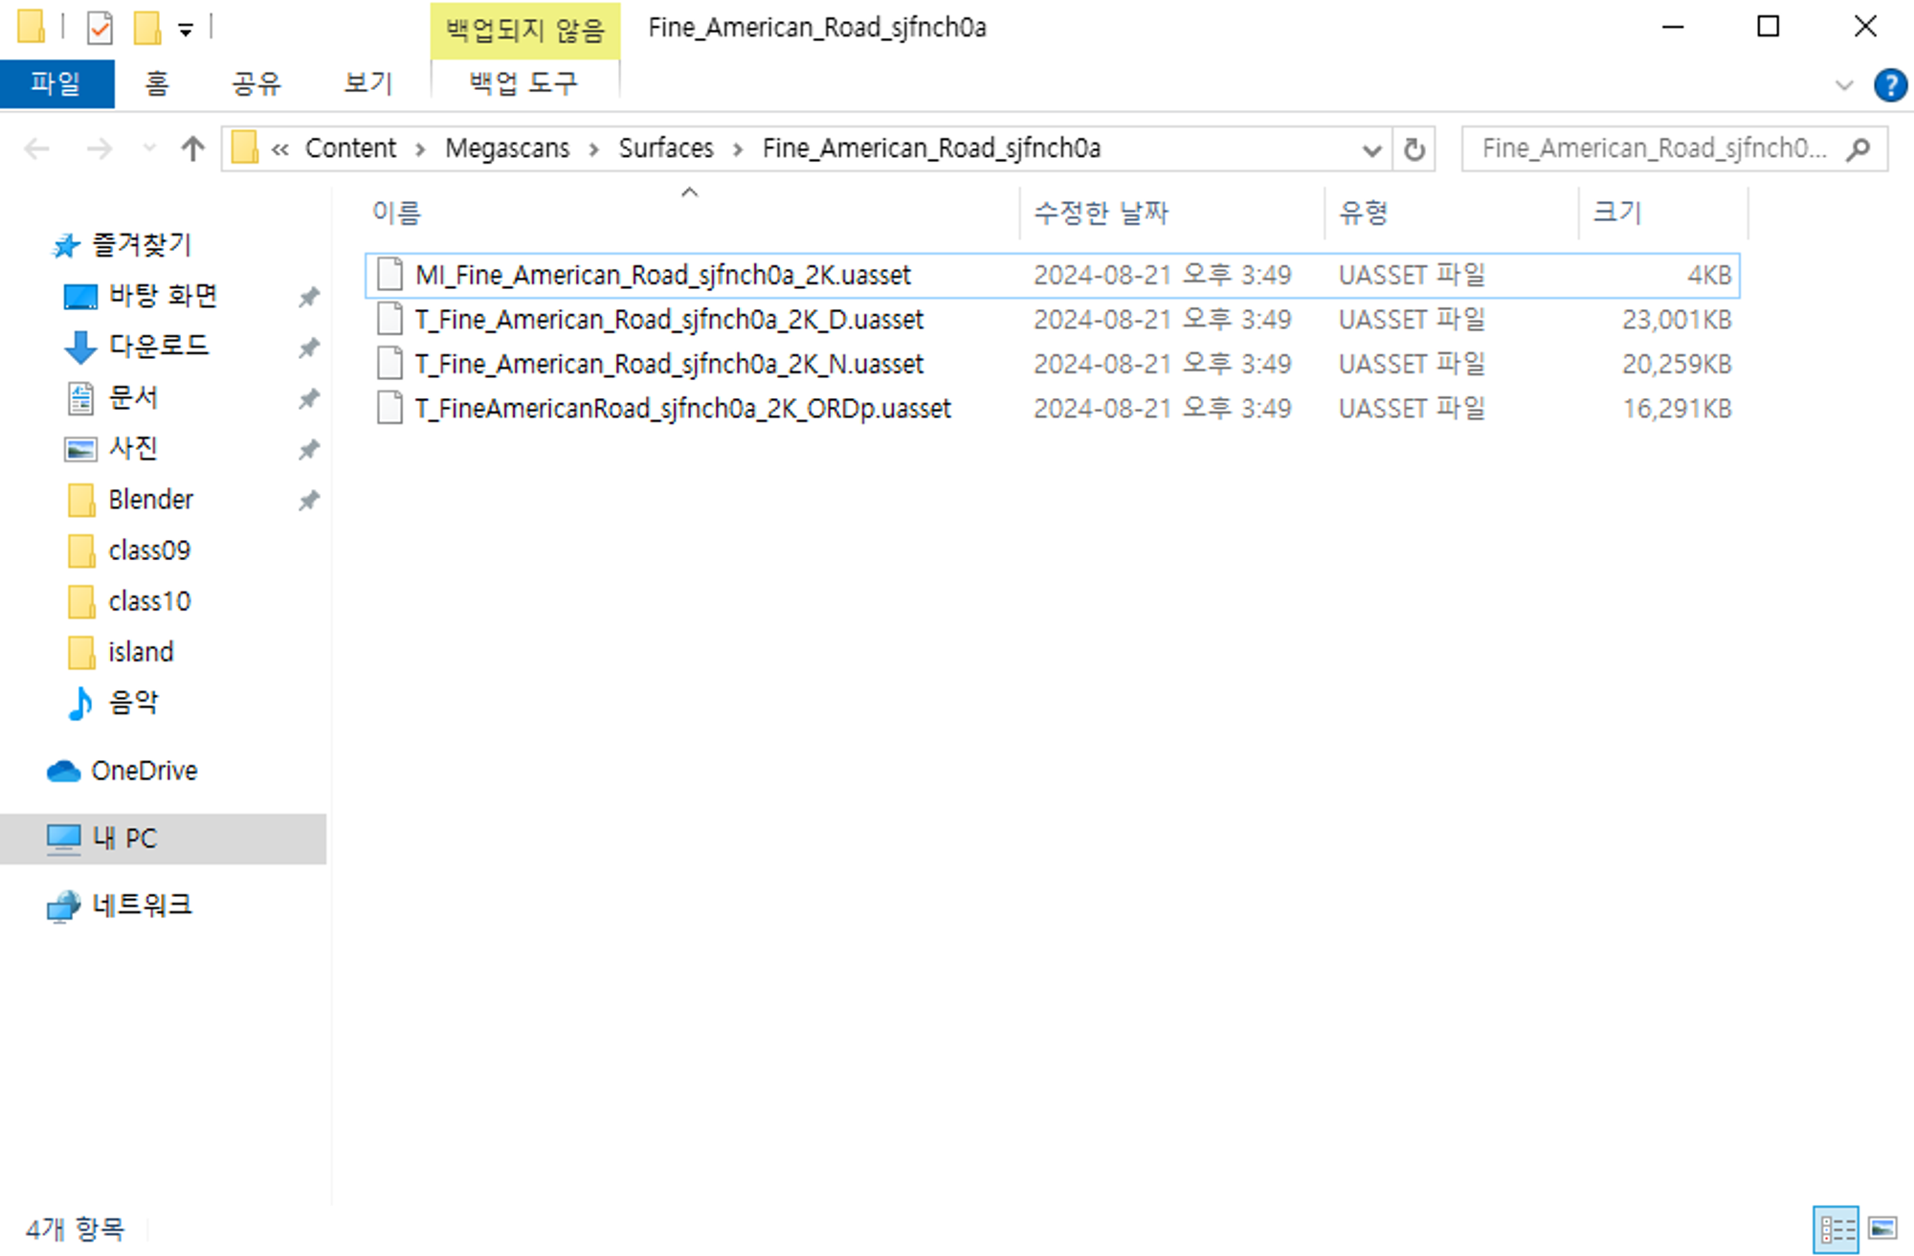Open the 보기 ribbon tab
The width and height of the screenshot is (1914, 1256).
368,84
